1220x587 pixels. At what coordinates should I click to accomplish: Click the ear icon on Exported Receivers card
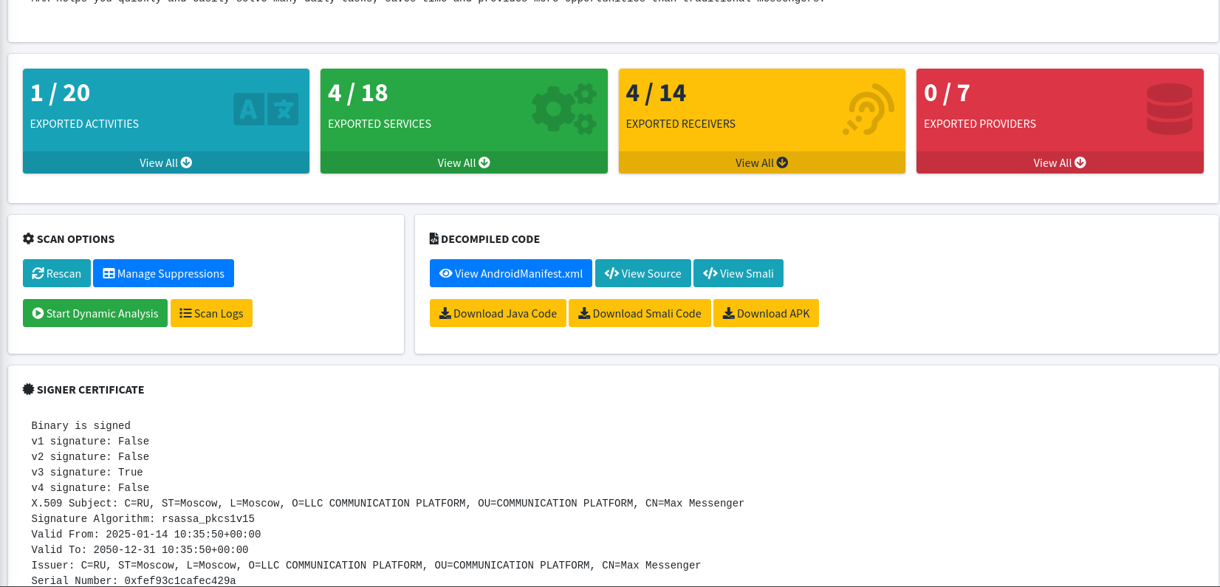868,109
